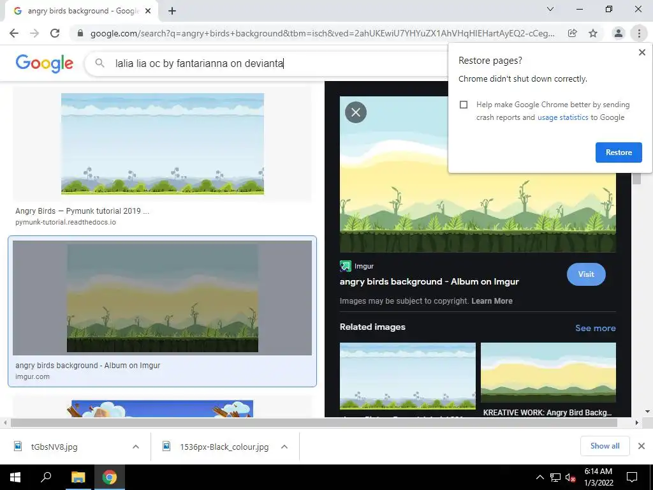Click the right arrow of horizontal scrollbar
This screenshot has height=490, width=653.
[637, 422]
